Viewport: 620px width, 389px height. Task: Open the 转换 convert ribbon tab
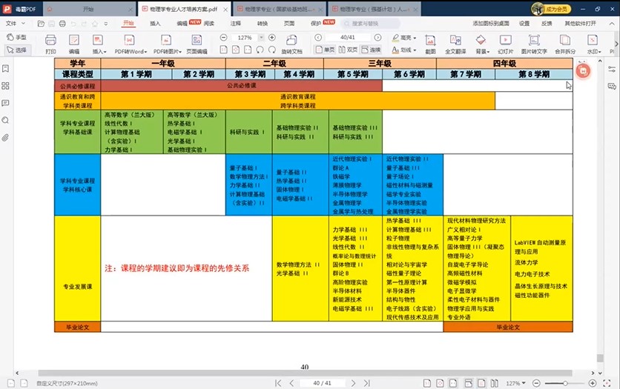(x=263, y=23)
